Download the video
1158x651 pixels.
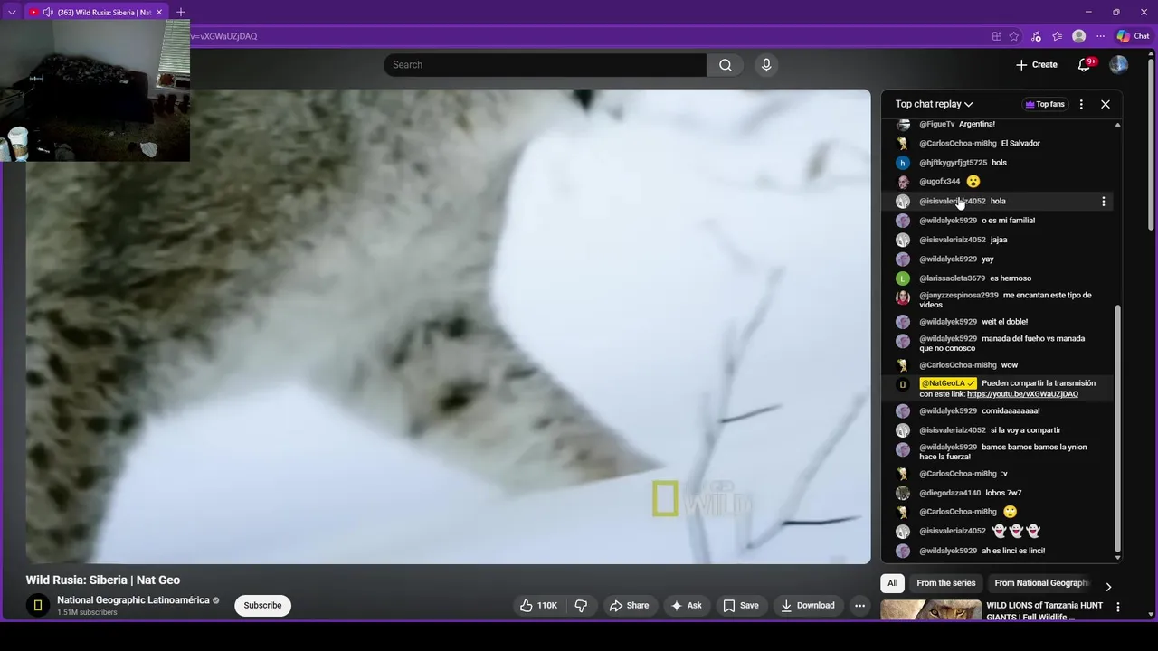point(808,606)
